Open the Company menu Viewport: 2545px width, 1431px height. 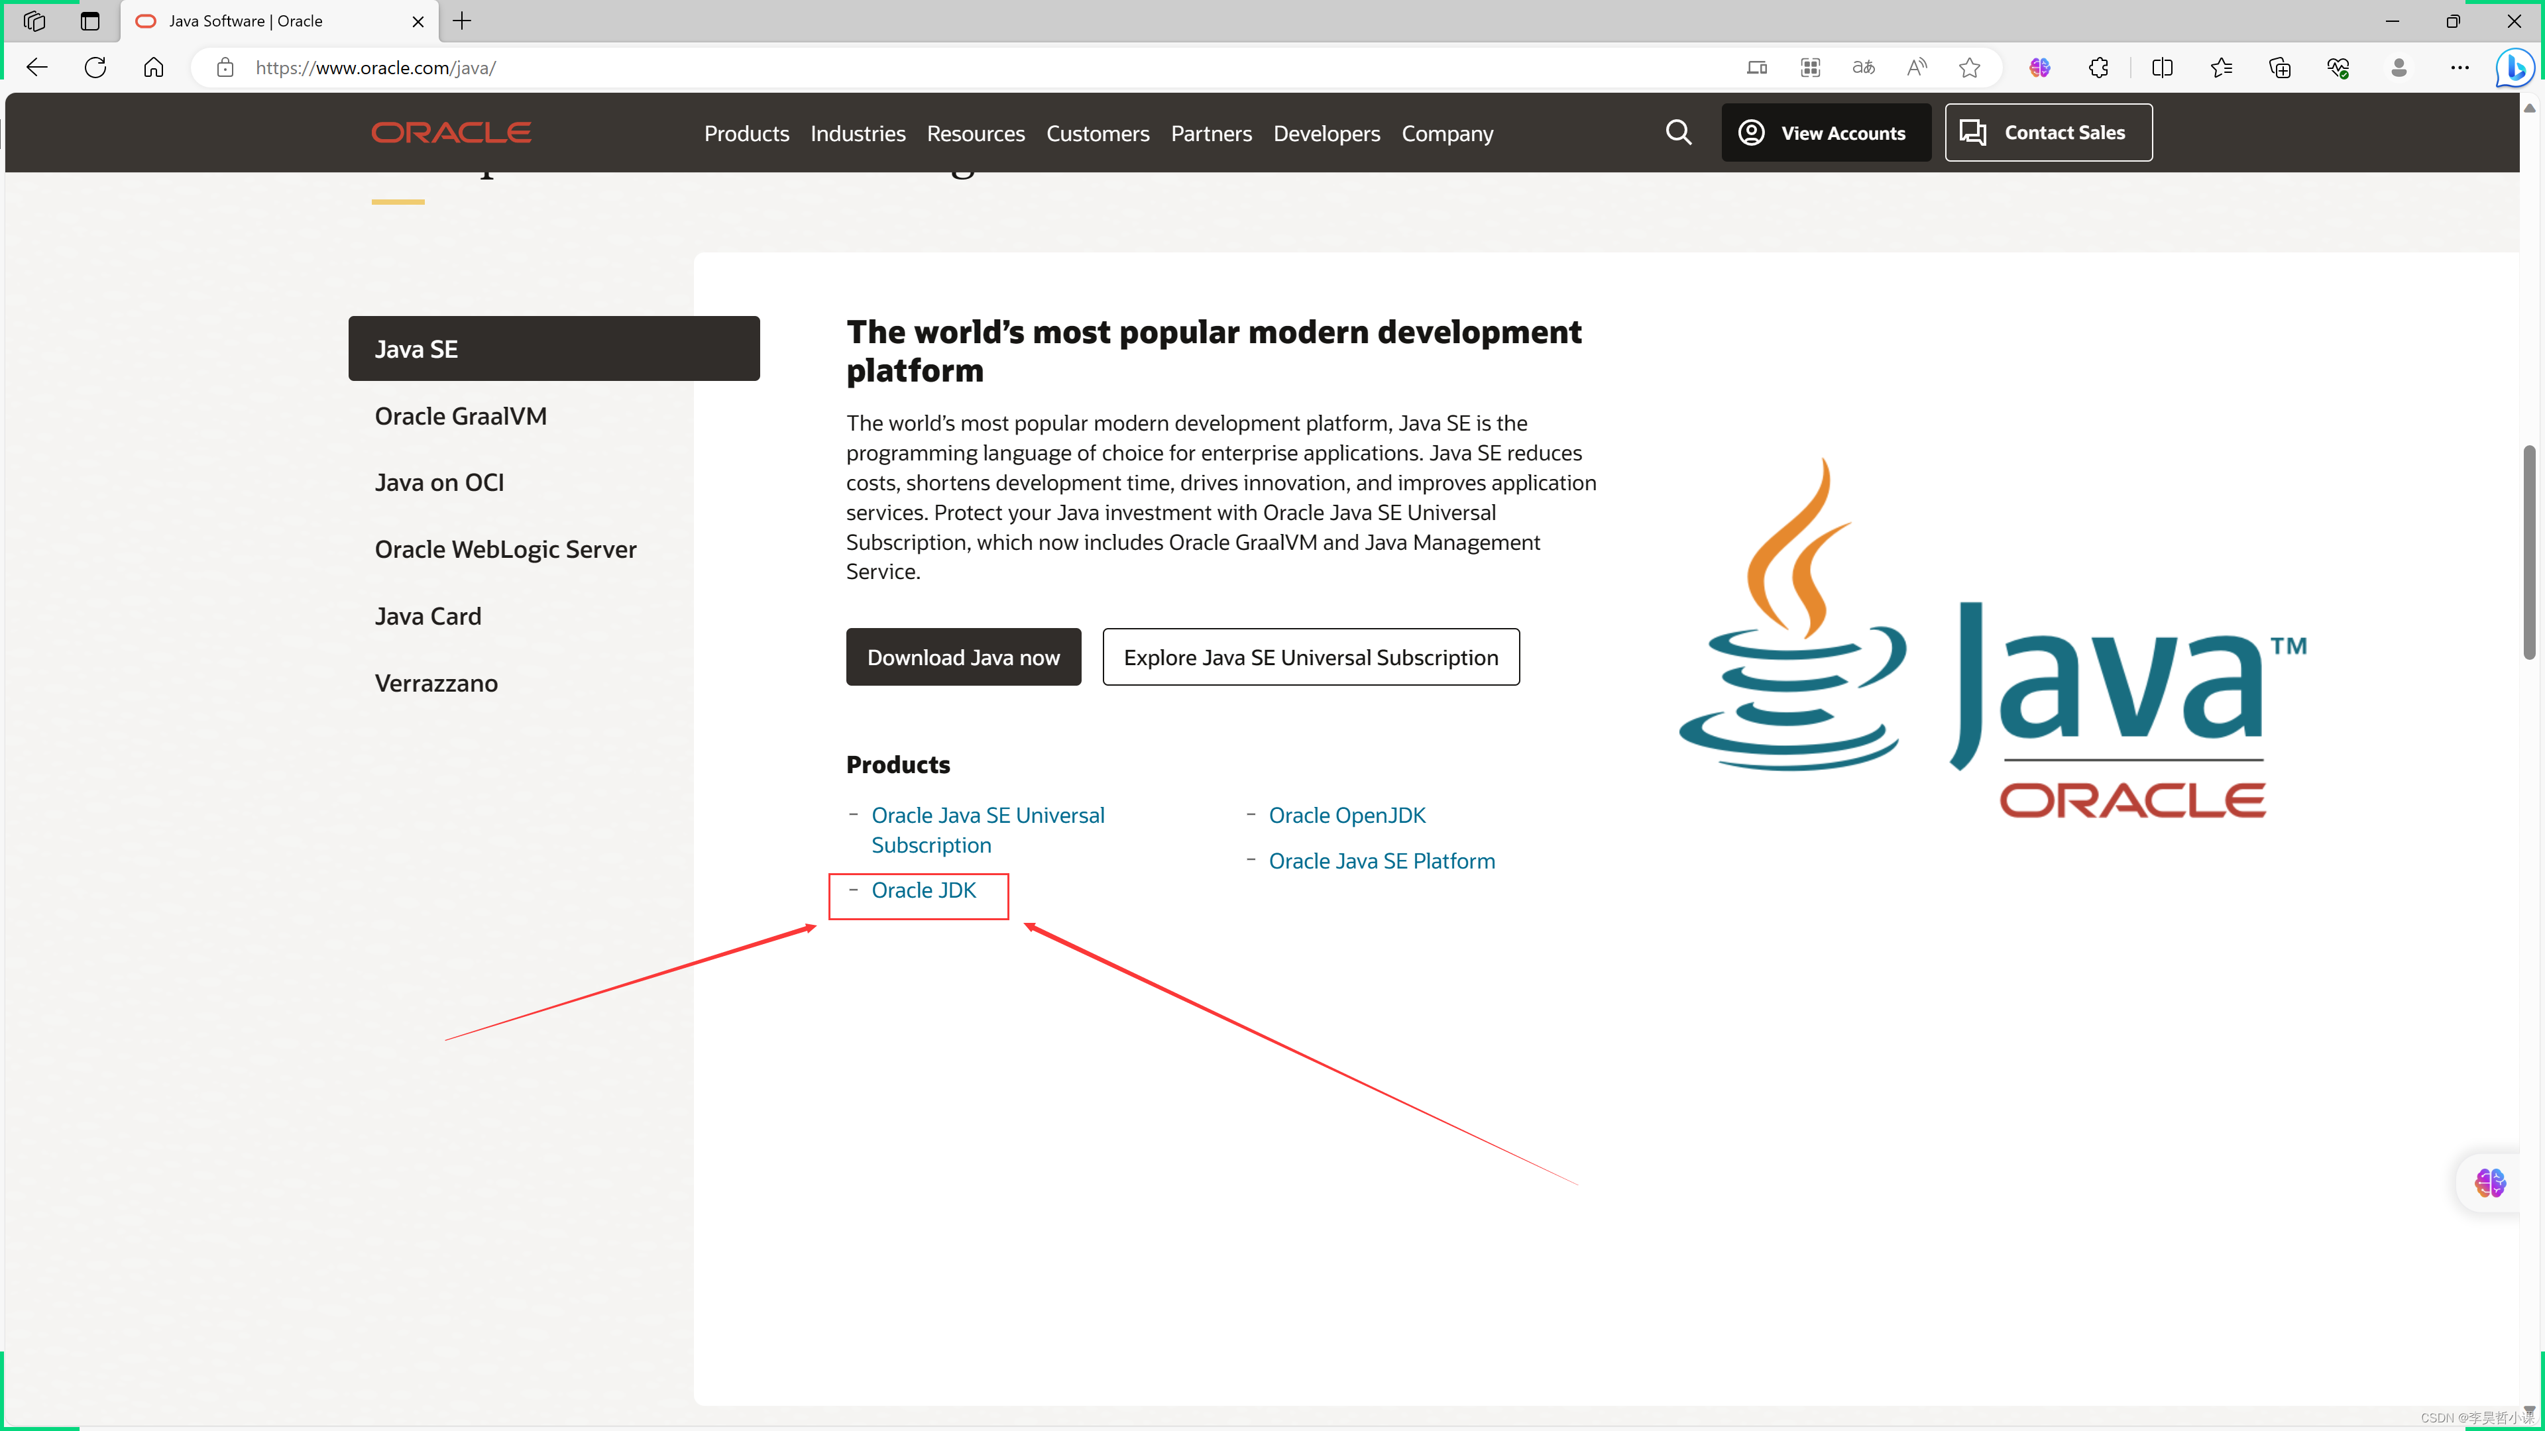pos(1447,133)
